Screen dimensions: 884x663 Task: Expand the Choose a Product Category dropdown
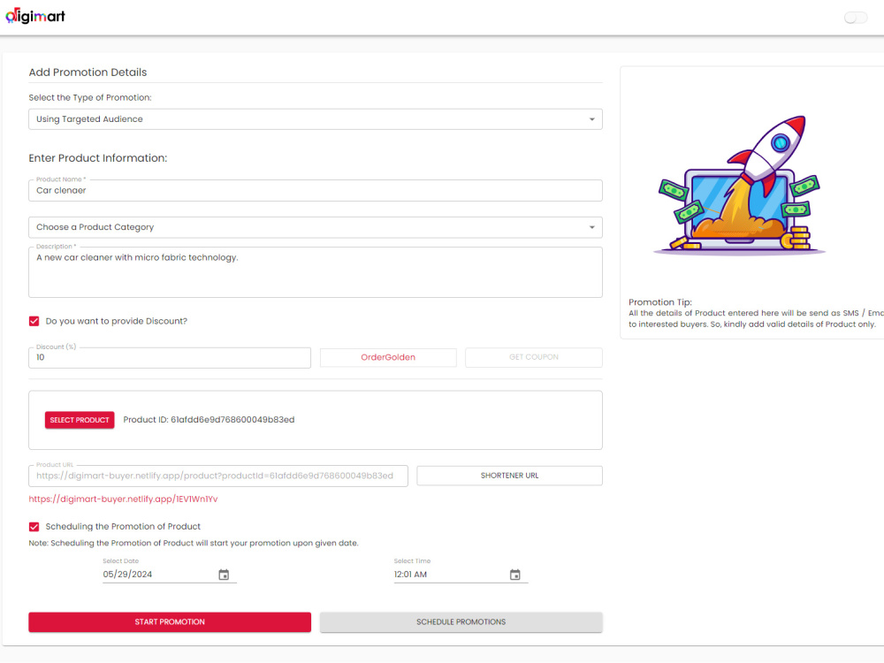(x=316, y=227)
